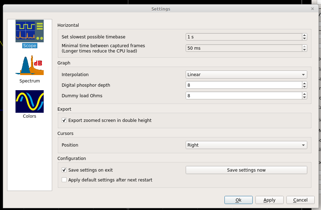Open the Scope settings page
Viewport: 321px width, 210px height.
click(x=30, y=33)
